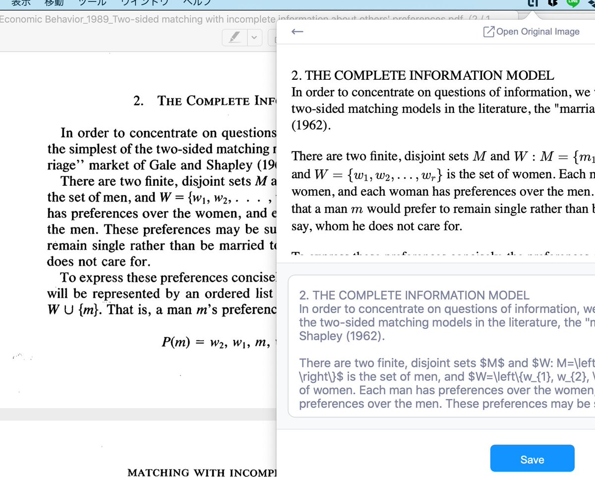Click the blue Save button
This screenshot has width=595, height=477.
pos(532,459)
